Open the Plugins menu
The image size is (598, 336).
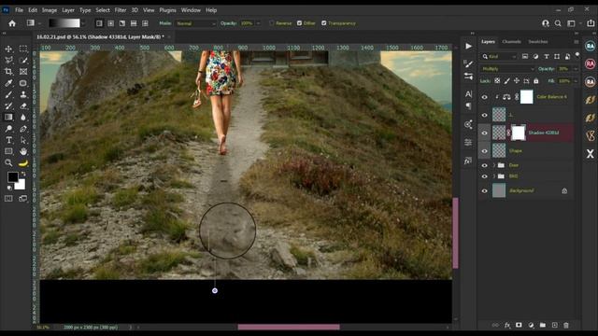pos(167,10)
